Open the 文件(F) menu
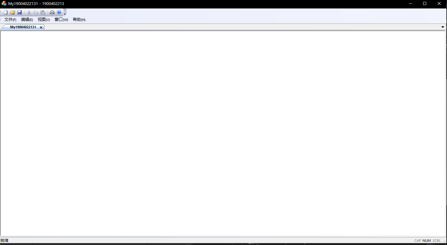The height and width of the screenshot is (245, 447). click(x=10, y=19)
